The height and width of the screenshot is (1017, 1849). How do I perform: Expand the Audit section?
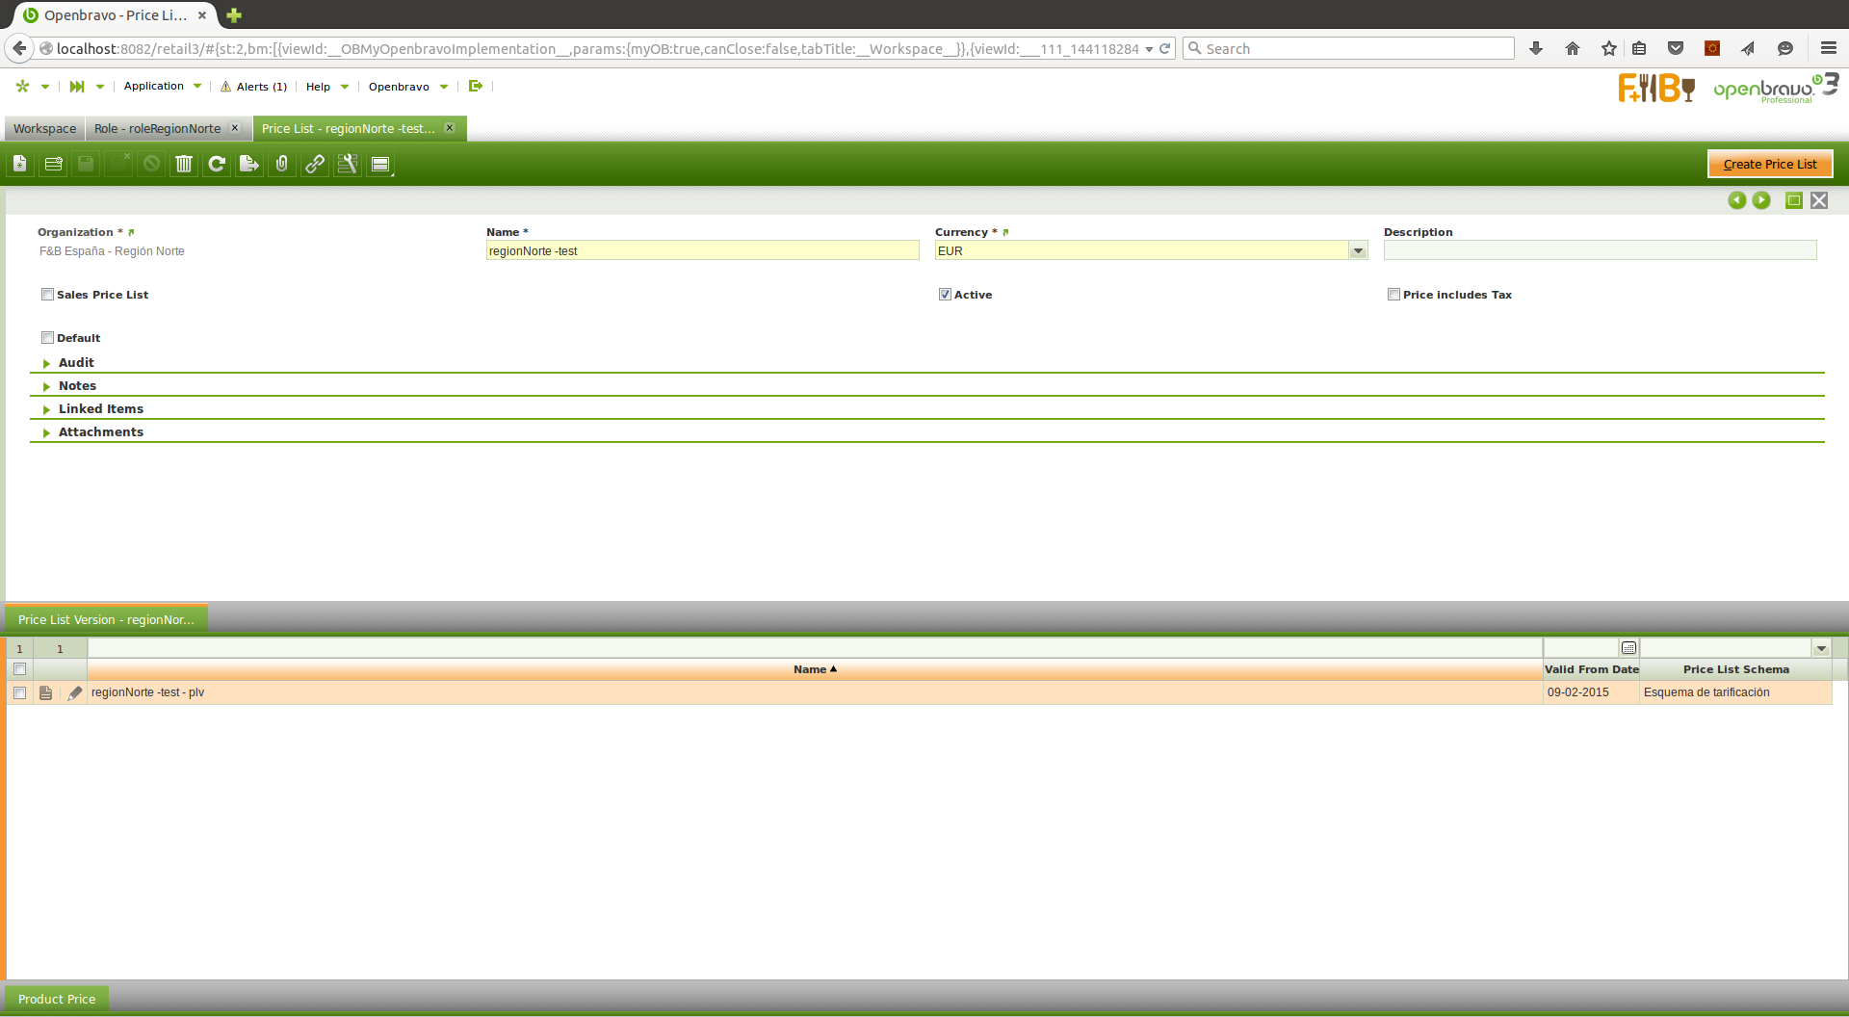(76, 363)
